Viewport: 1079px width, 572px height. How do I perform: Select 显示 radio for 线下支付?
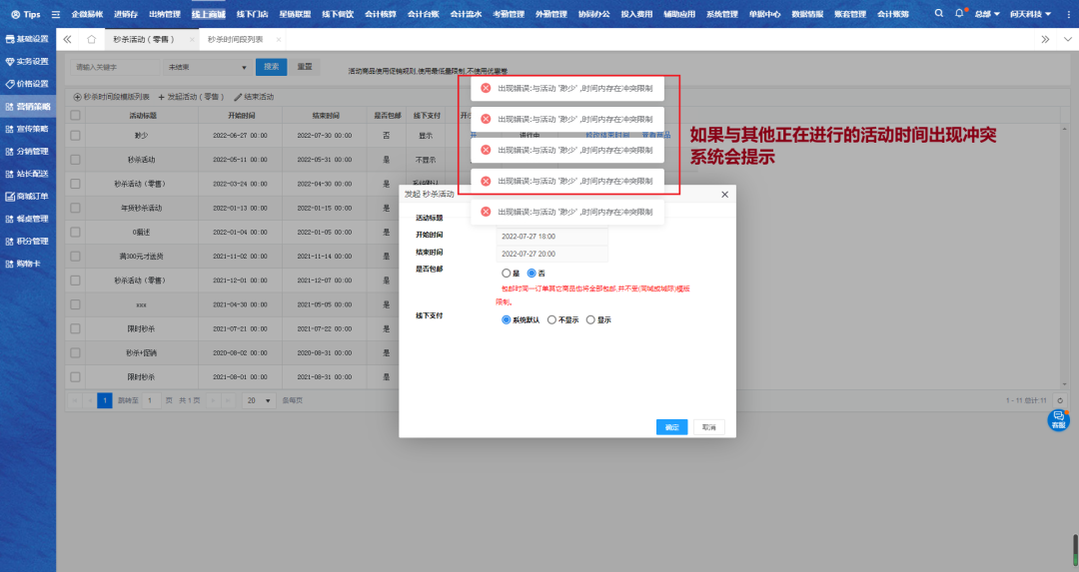591,320
